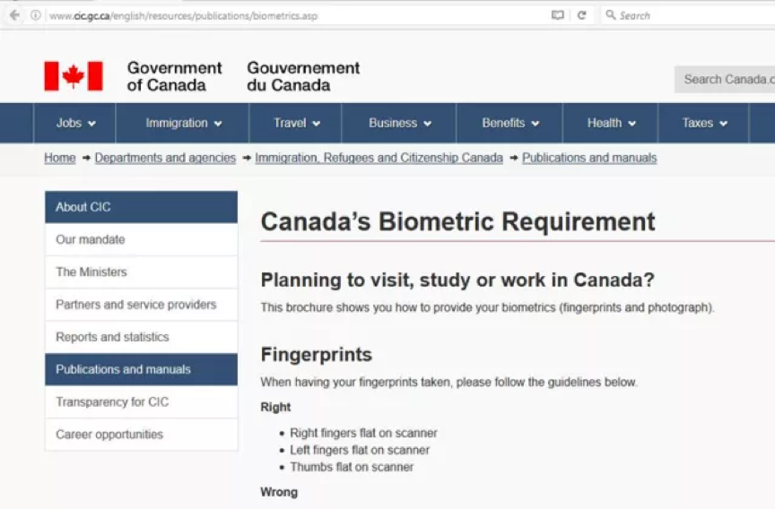Expand the Jobs dropdown menu
The width and height of the screenshot is (775, 509).
75,123
